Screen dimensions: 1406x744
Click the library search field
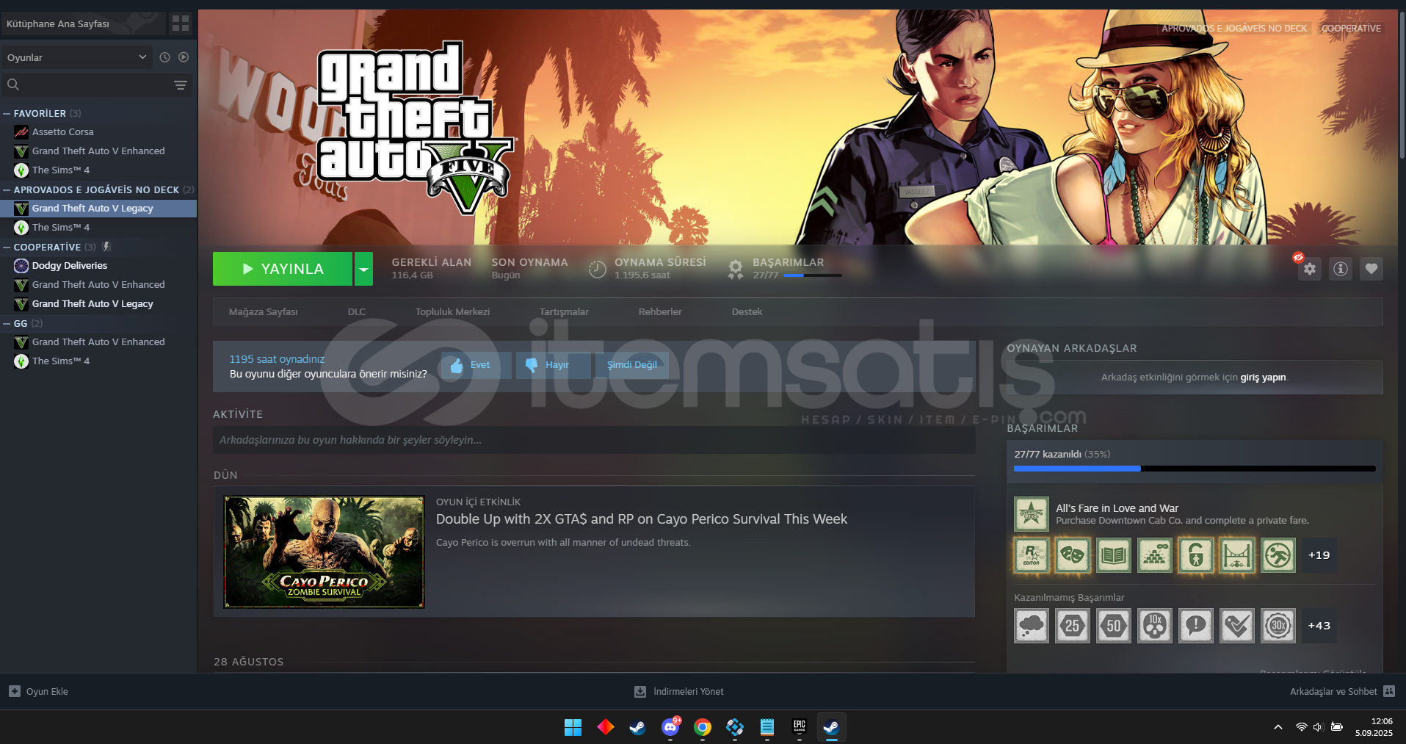coord(95,84)
